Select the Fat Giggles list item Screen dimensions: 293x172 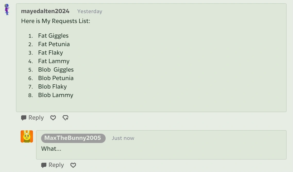[53, 36]
